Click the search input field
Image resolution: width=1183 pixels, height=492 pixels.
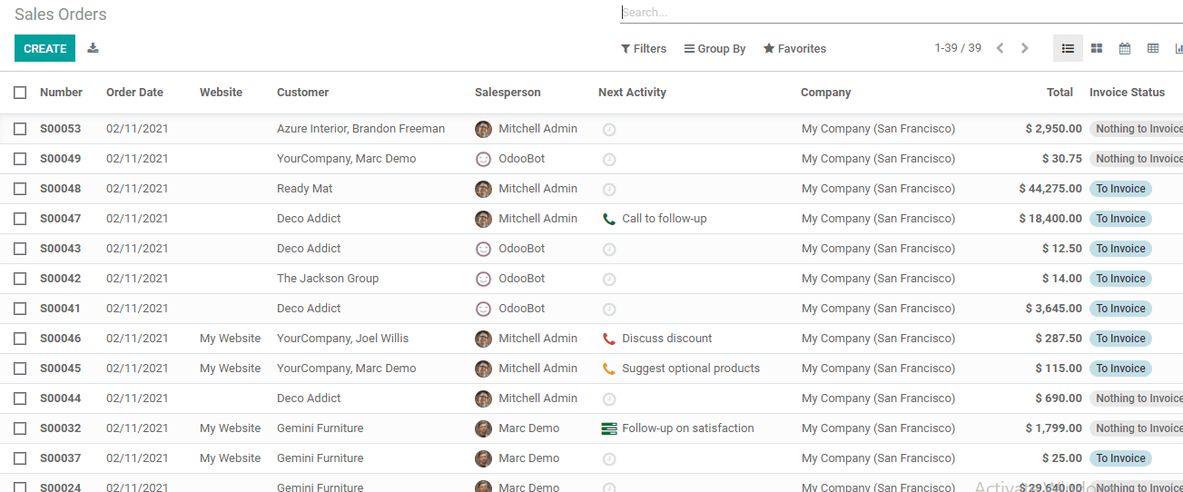tap(902, 13)
